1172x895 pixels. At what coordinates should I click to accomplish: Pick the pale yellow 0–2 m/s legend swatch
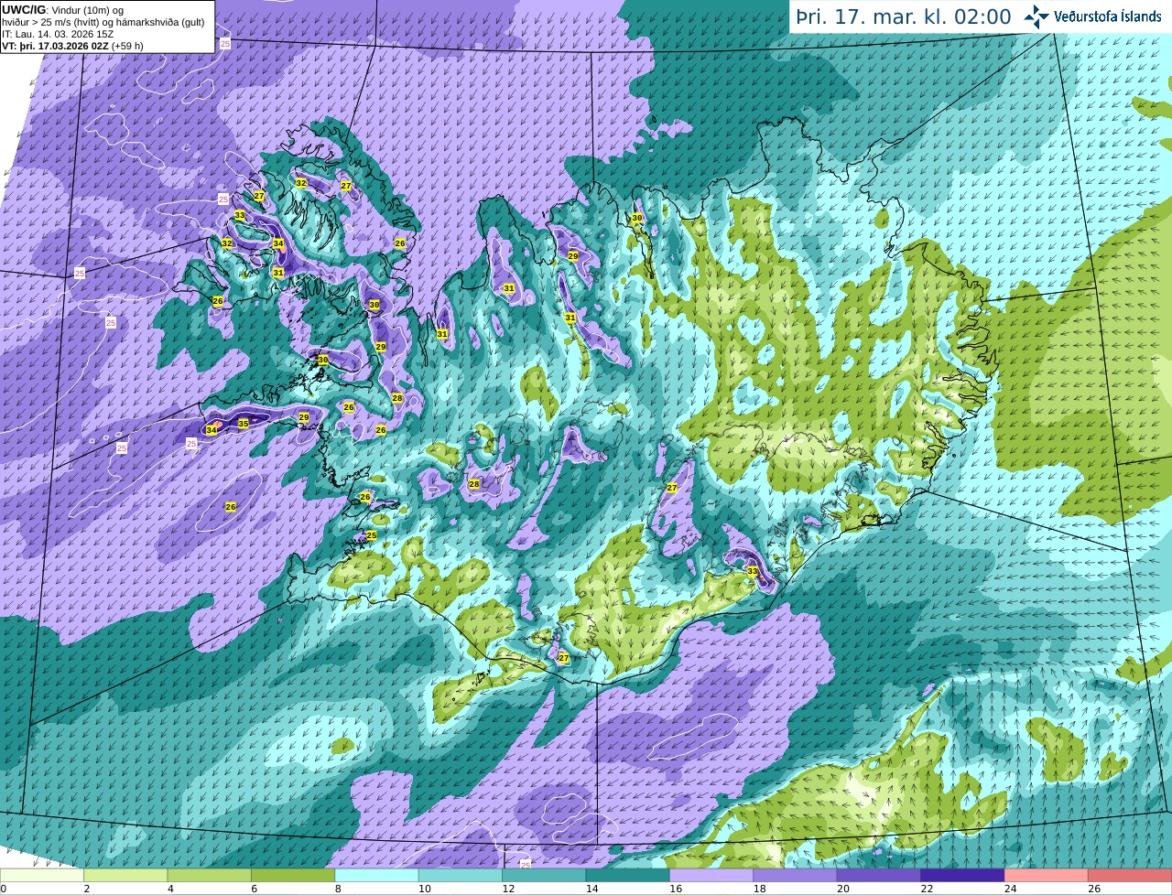pos(42,876)
